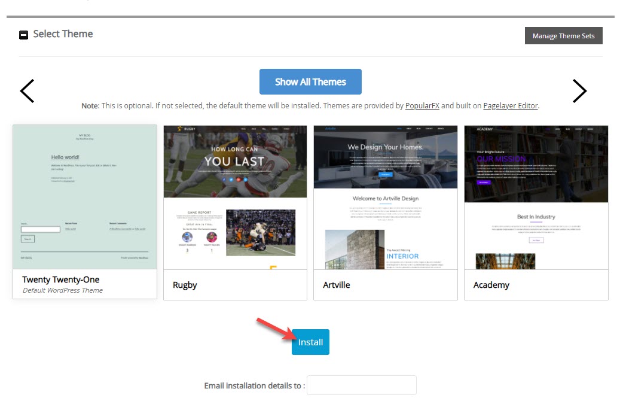Go to previous themes with left arrow
The width and height of the screenshot is (620, 398).
click(x=28, y=91)
